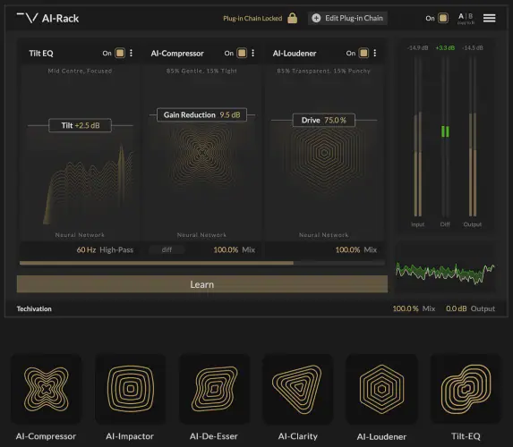513x447 pixels.
Task: Click the -14.9 dB input readout
Action: pyautogui.click(x=417, y=47)
